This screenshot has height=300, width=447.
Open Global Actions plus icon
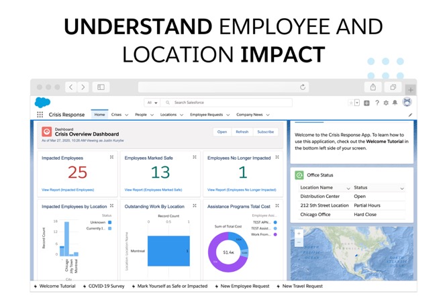pos(366,103)
